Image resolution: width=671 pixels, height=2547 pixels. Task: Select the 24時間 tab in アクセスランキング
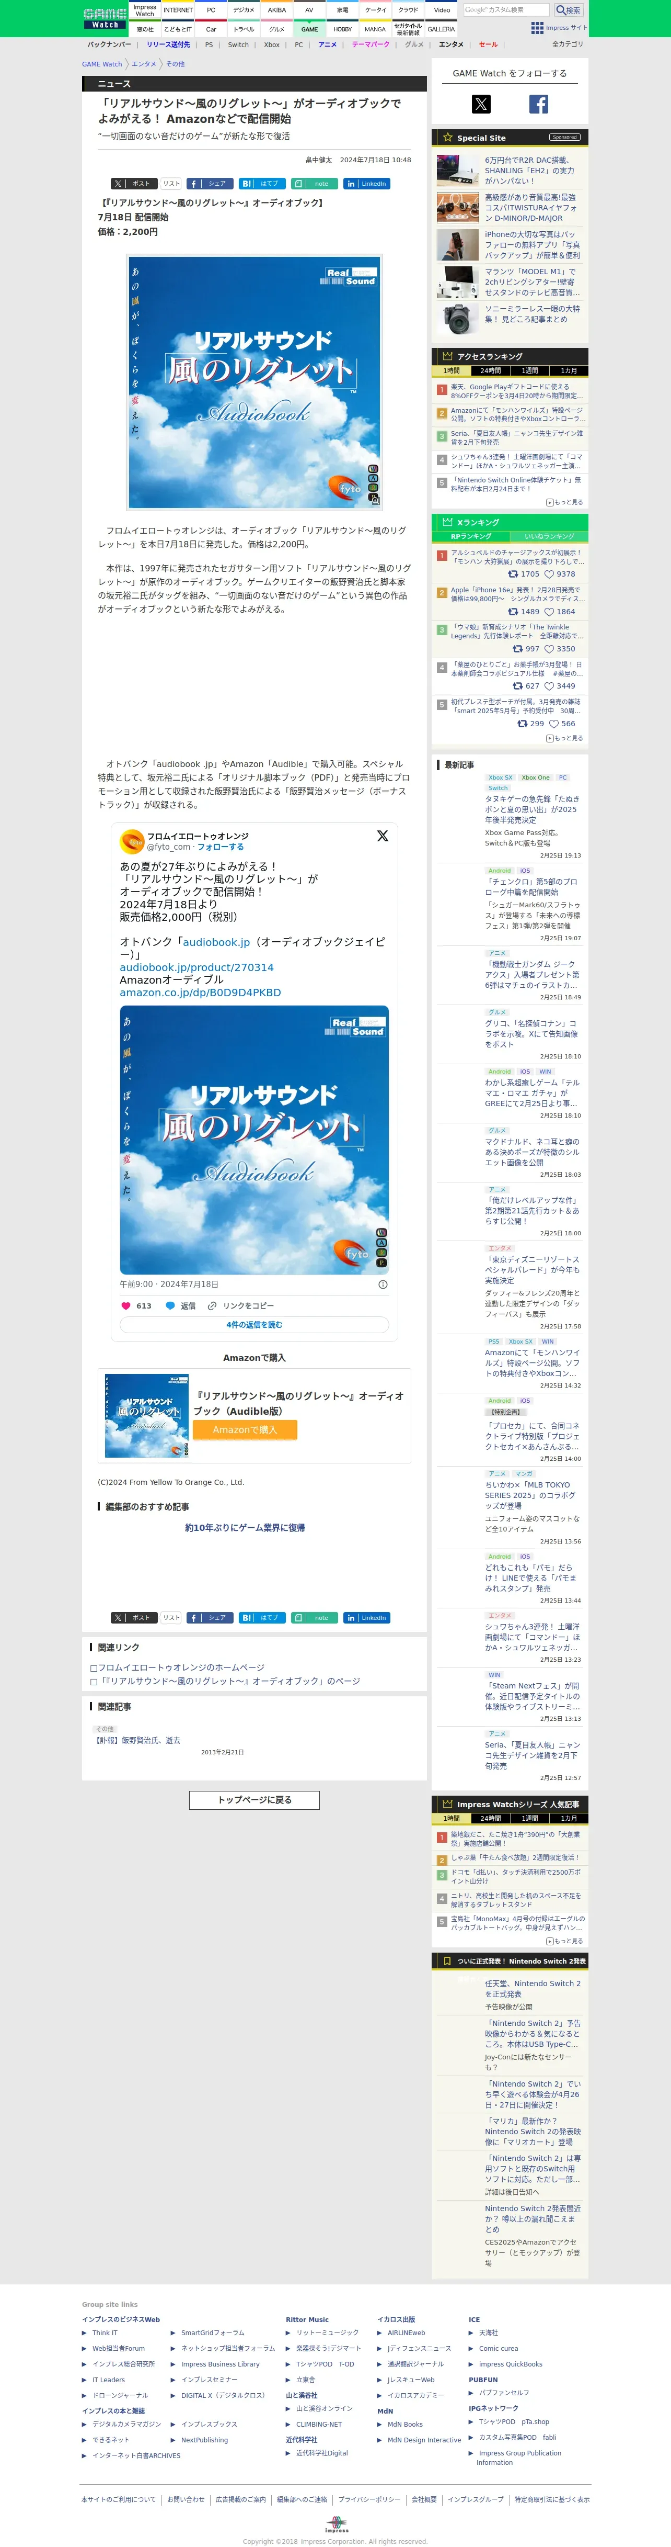coord(490,371)
